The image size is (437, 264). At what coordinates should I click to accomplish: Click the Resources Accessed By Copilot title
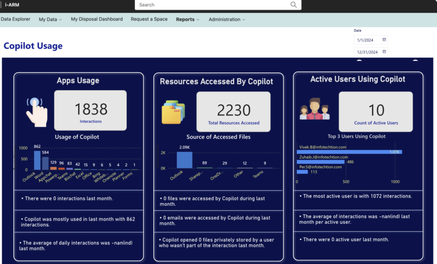point(216,81)
